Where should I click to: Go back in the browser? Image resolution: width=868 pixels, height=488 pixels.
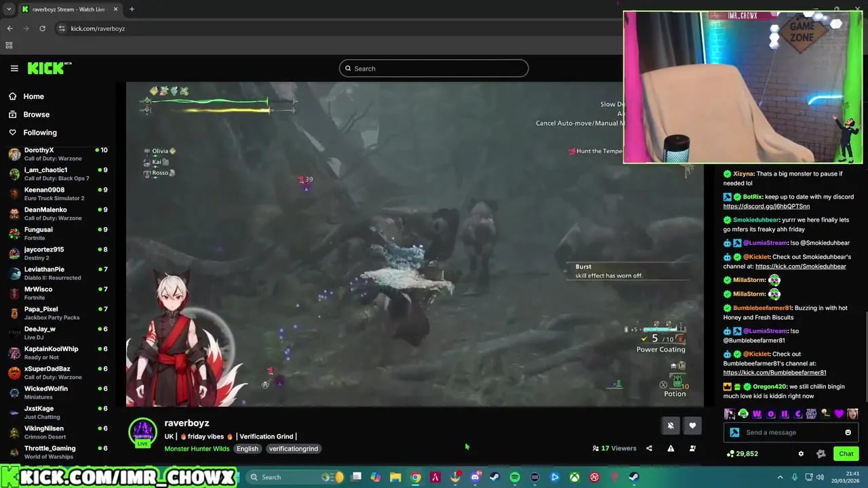click(x=9, y=28)
